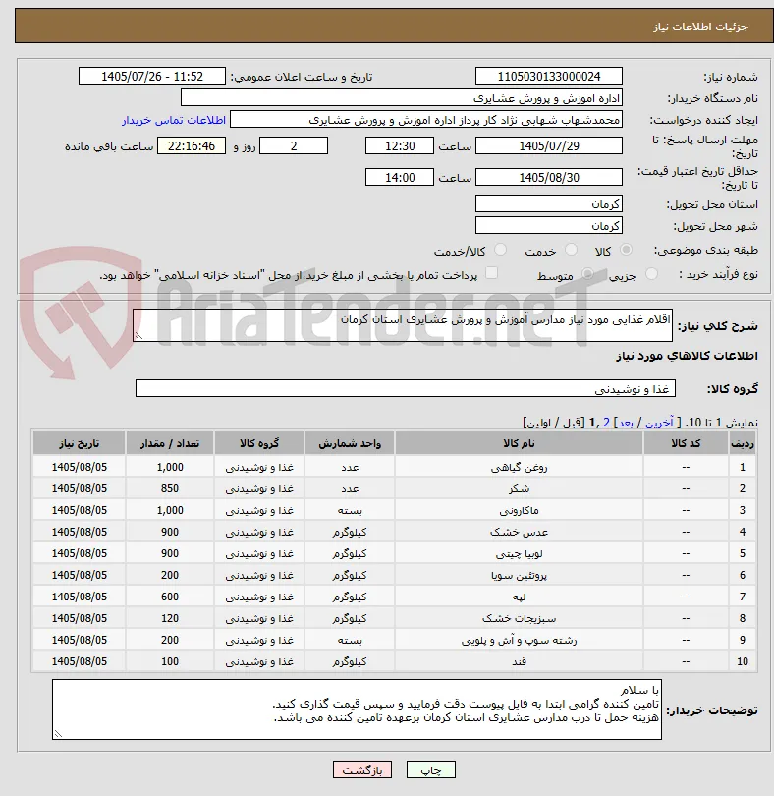774x796 pixels.
Task: Click the شرح کلی نیاز description textarea
Action: 403,325
